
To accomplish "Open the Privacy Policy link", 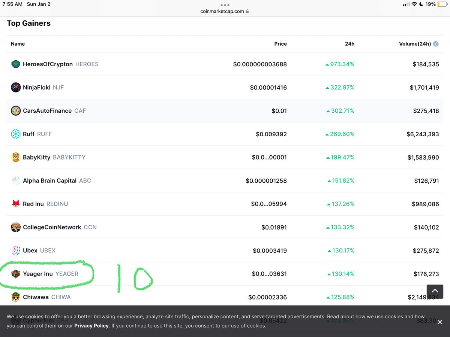I will tap(91, 326).
